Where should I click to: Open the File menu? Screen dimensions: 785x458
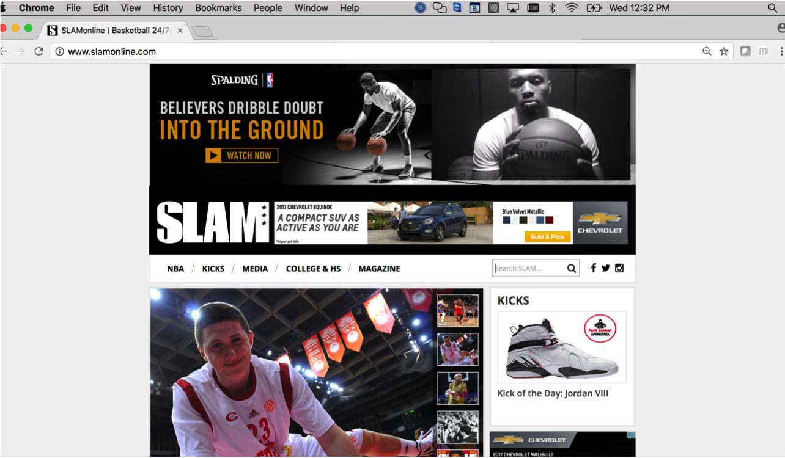point(73,8)
